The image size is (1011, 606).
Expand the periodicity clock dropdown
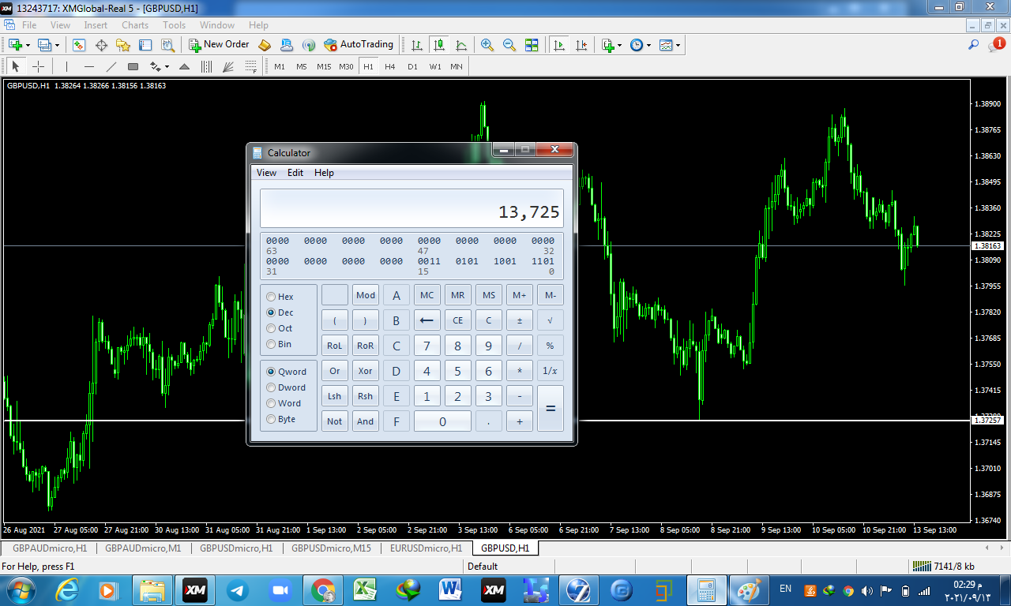648,45
